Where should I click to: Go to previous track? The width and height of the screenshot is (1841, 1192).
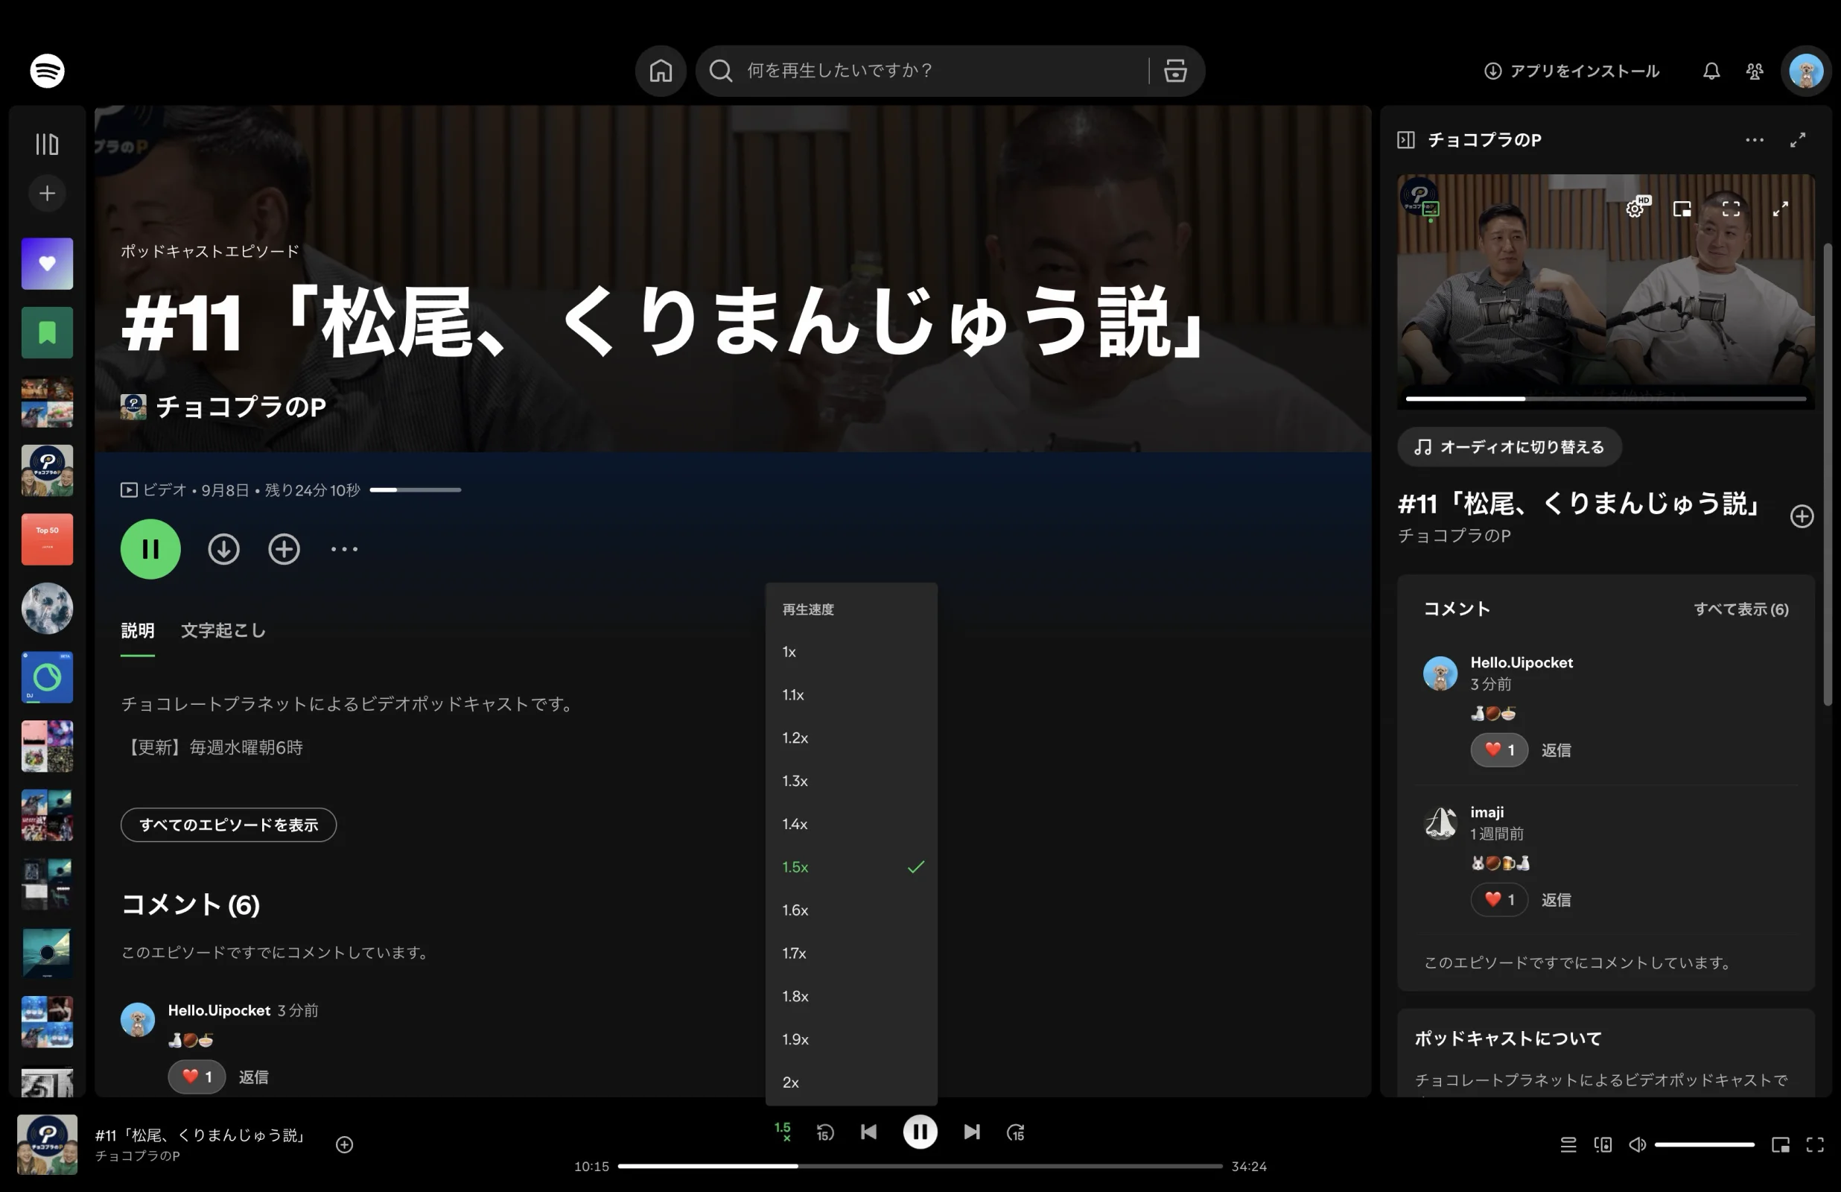868,1132
